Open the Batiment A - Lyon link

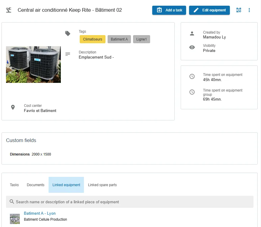[x=40, y=213]
